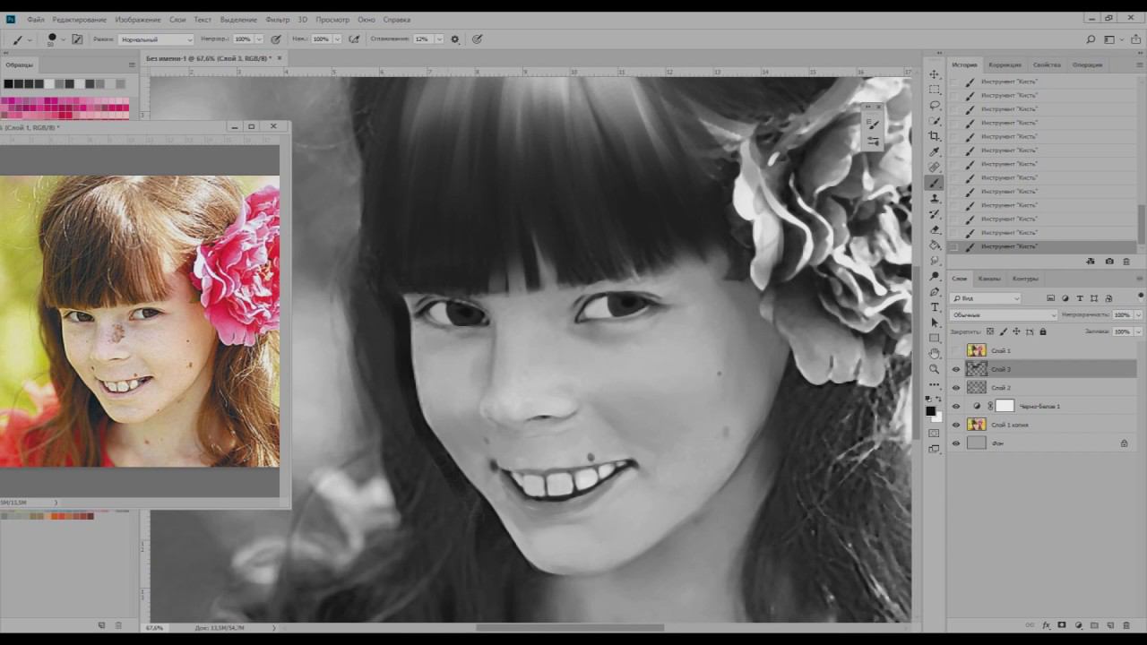Open layer filter Вид dropdown

(x=986, y=298)
